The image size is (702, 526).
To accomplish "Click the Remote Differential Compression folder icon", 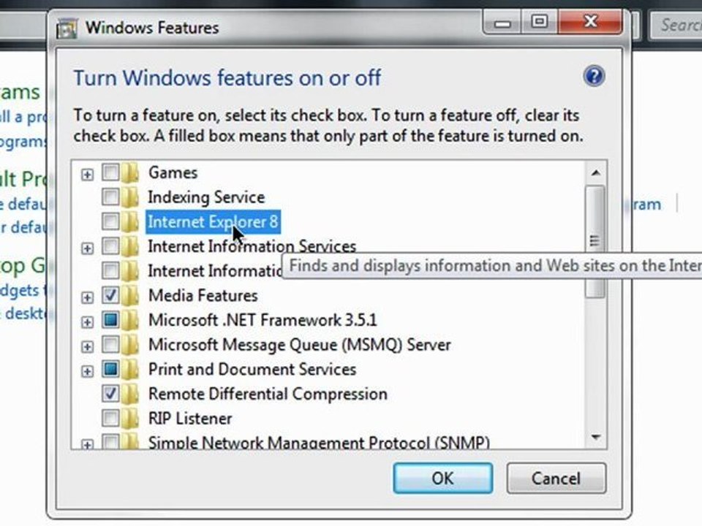I will pyautogui.click(x=129, y=394).
